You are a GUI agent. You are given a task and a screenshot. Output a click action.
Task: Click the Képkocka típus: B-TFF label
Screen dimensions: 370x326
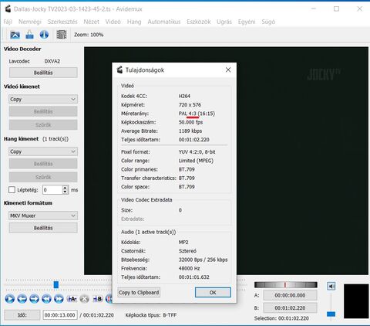coord(151,315)
